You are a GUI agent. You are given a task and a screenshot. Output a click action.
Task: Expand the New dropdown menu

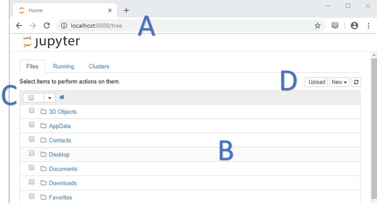pos(340,82)
